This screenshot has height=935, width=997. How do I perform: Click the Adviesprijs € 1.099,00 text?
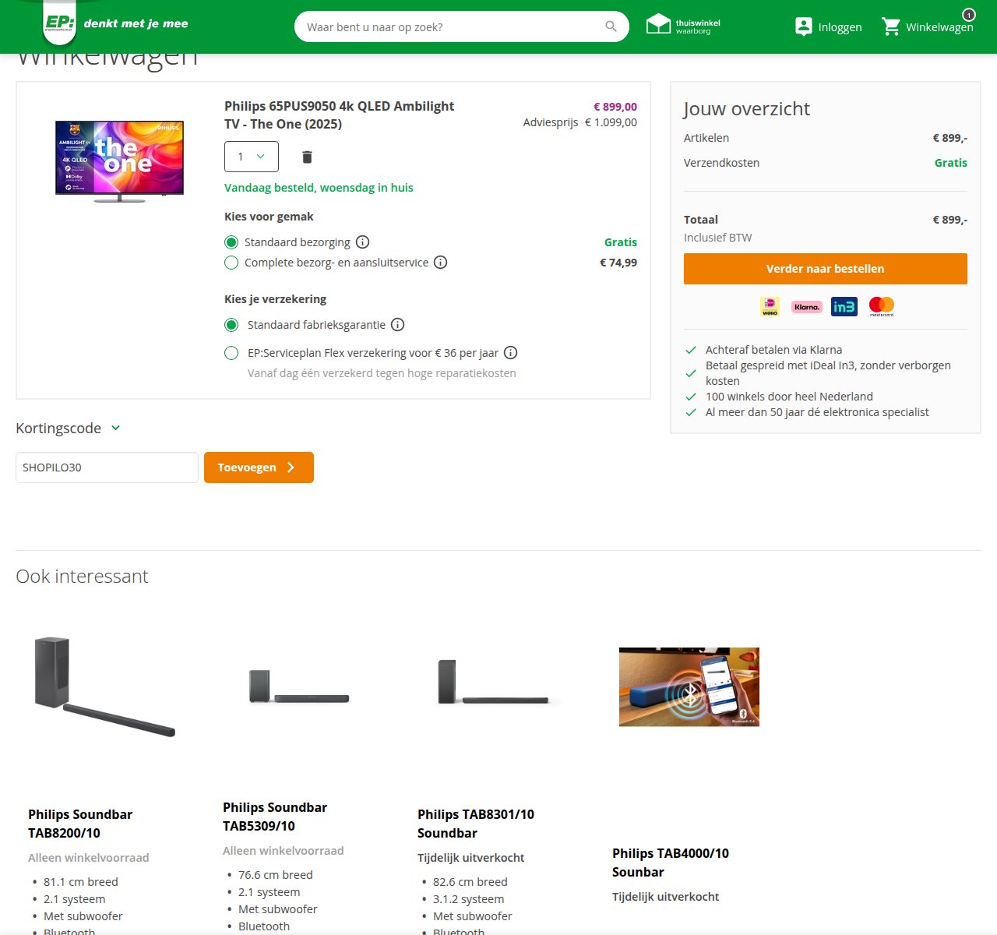tap(580, 122)
